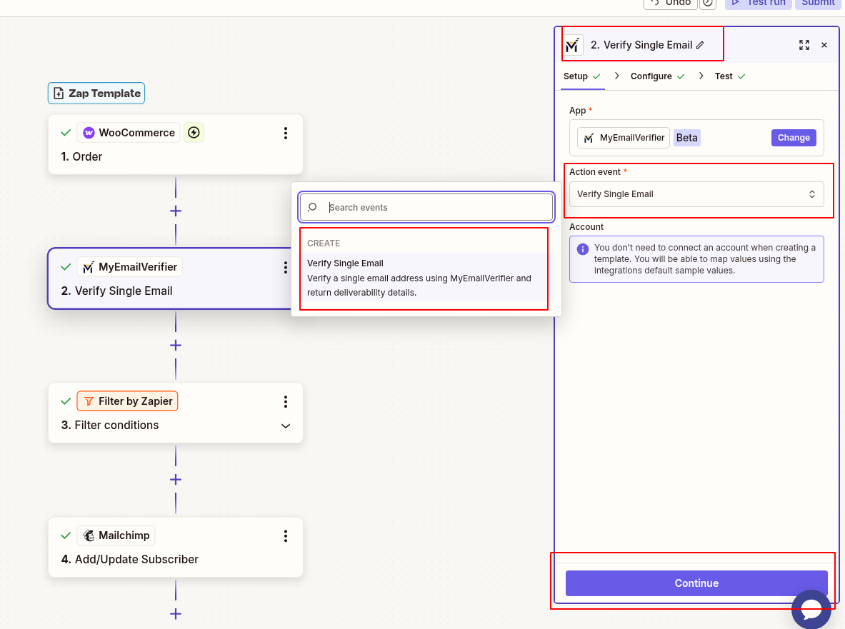Click the Mailchimp icon on step 4
Image resolution: width=845 pixels, height=629 pixels.
tap(89, 535)
